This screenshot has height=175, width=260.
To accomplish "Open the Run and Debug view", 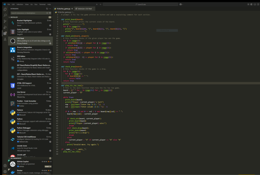I will pyautogui.click(x=5, y=27).
